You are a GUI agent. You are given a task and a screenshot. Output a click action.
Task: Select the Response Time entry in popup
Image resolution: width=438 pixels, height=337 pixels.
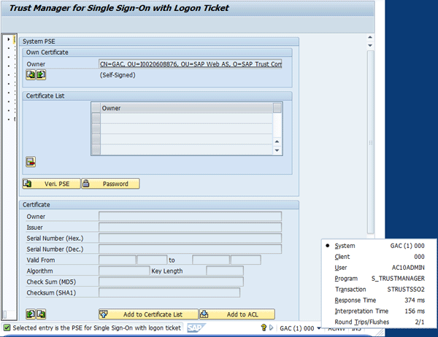378,300
